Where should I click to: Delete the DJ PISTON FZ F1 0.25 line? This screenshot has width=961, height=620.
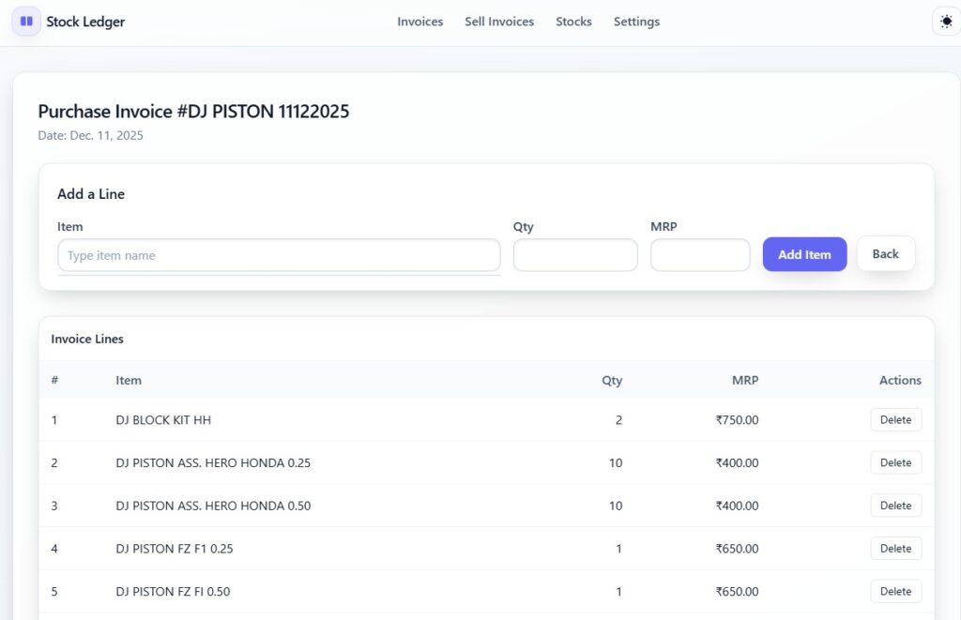(895, 549)
